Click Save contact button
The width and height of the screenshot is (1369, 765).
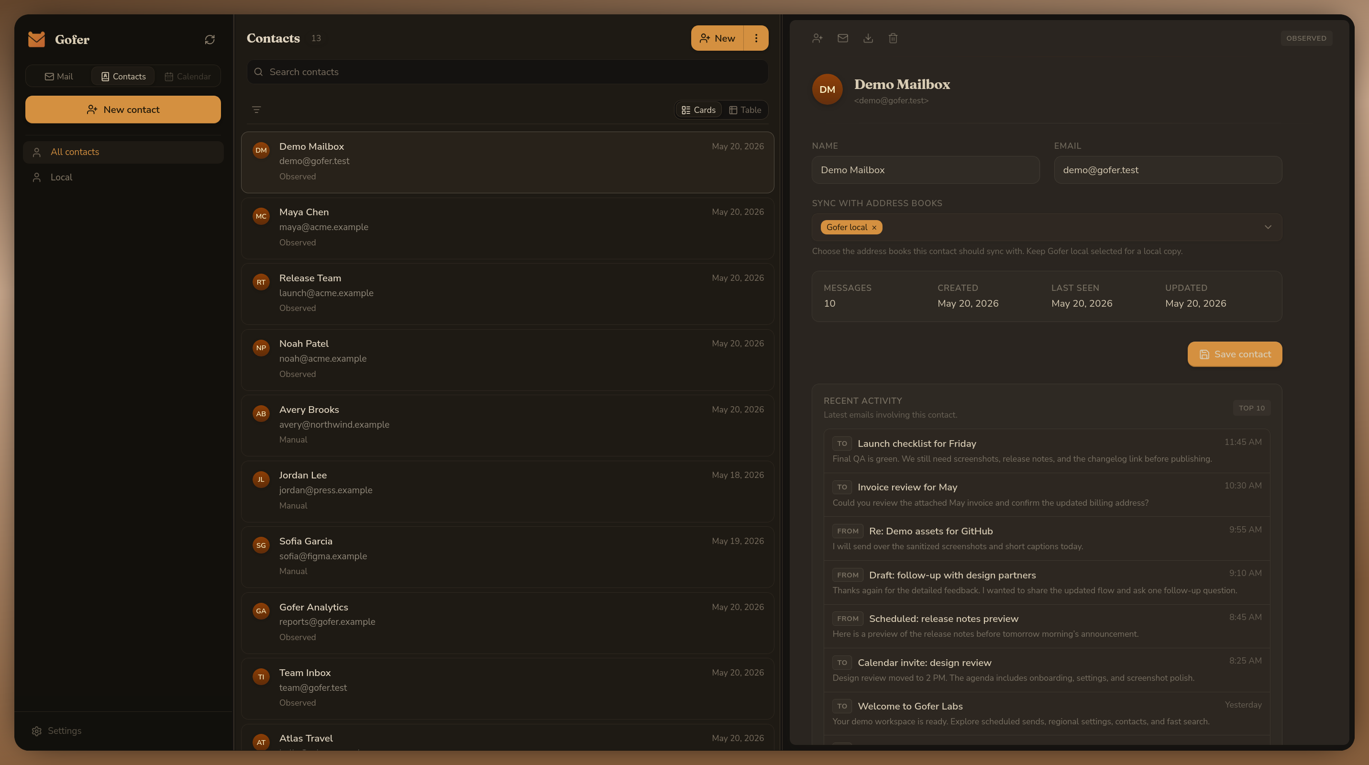[1235, 354]
